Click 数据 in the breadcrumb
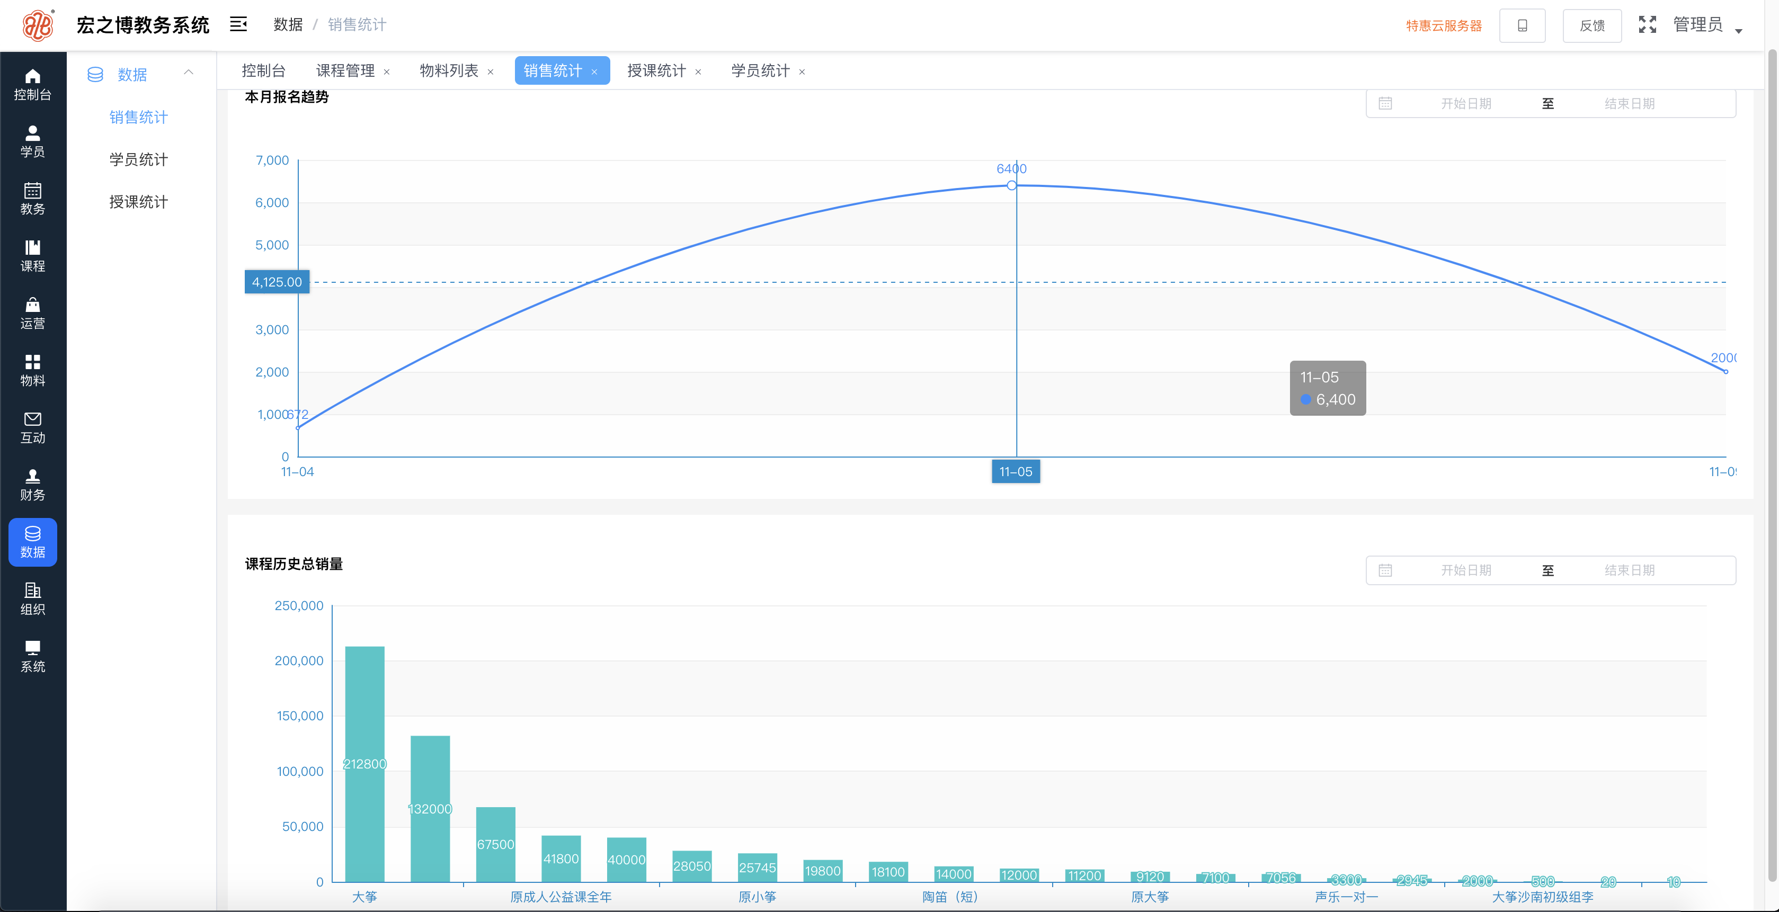This screenshot has width=1779, height=912. pos(288,25)
